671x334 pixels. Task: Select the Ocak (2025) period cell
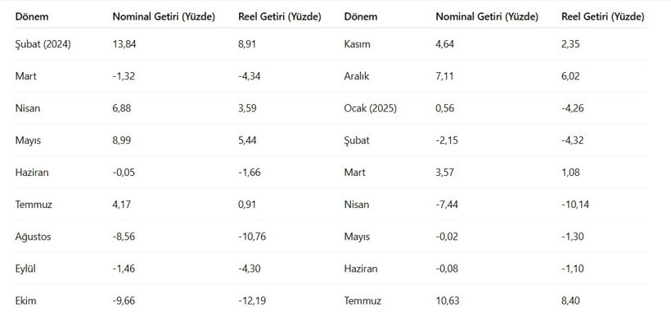[371, 108]
